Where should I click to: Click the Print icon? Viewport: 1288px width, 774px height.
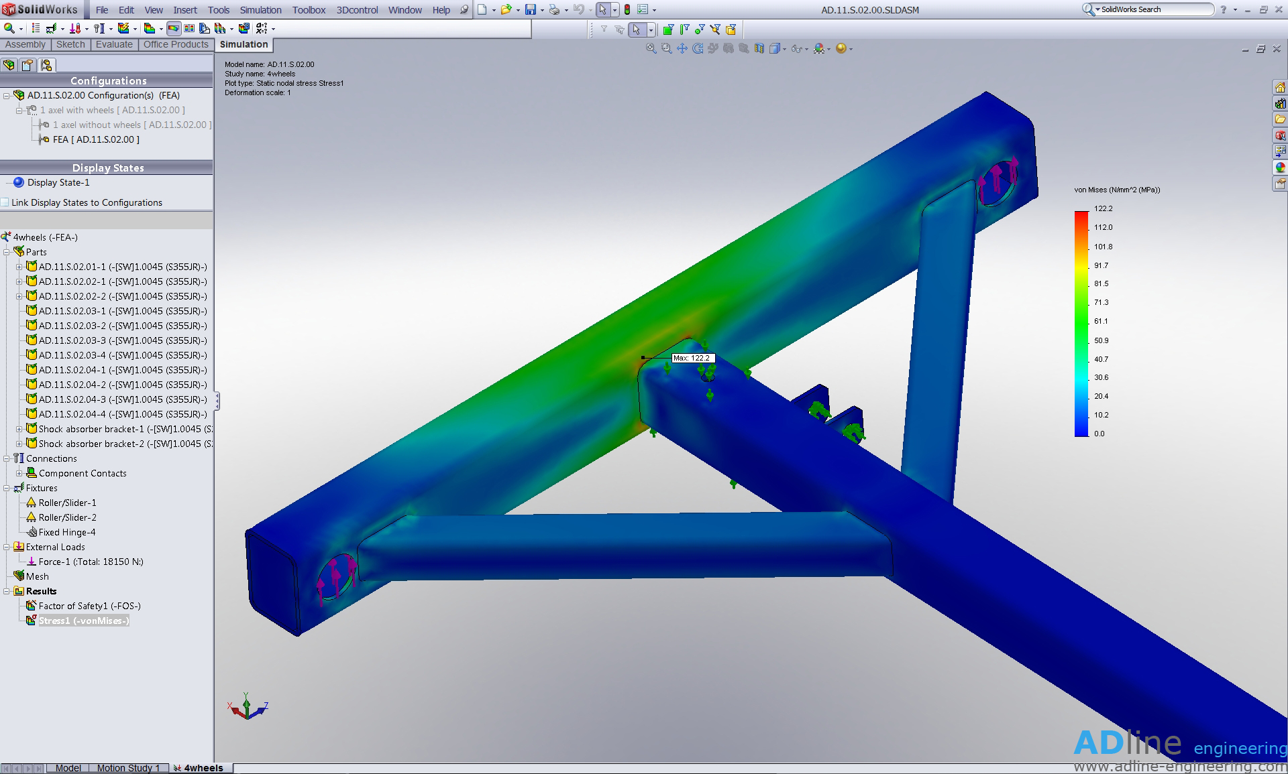[554, 9]
